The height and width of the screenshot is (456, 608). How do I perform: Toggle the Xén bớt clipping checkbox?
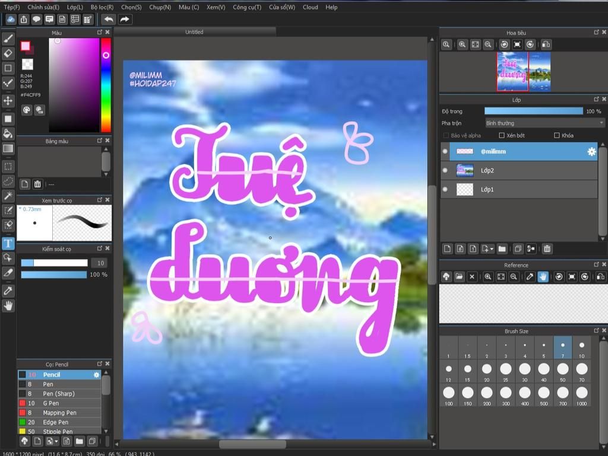[x=502, y=135]
